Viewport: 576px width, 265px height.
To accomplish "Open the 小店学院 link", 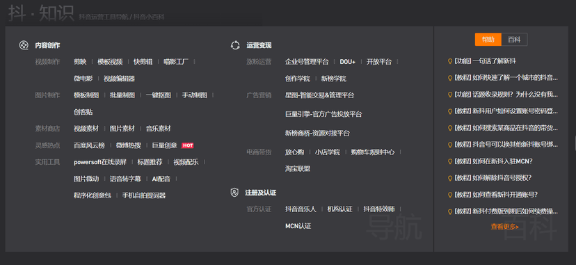I will [328, 152].
